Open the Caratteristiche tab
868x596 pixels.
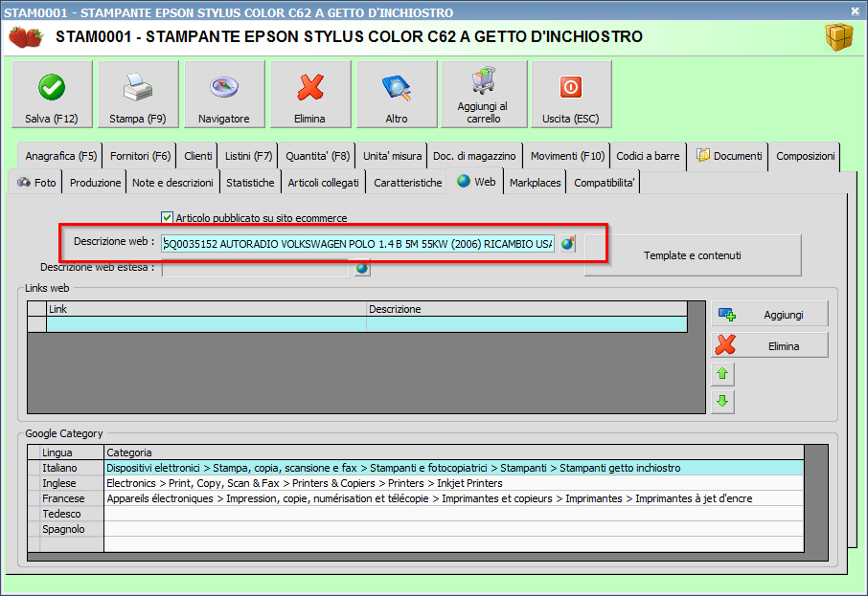(x=407, y=183)
